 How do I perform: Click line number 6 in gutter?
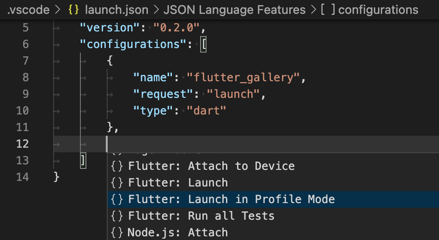pyautogui.click(x=25, y=44)
